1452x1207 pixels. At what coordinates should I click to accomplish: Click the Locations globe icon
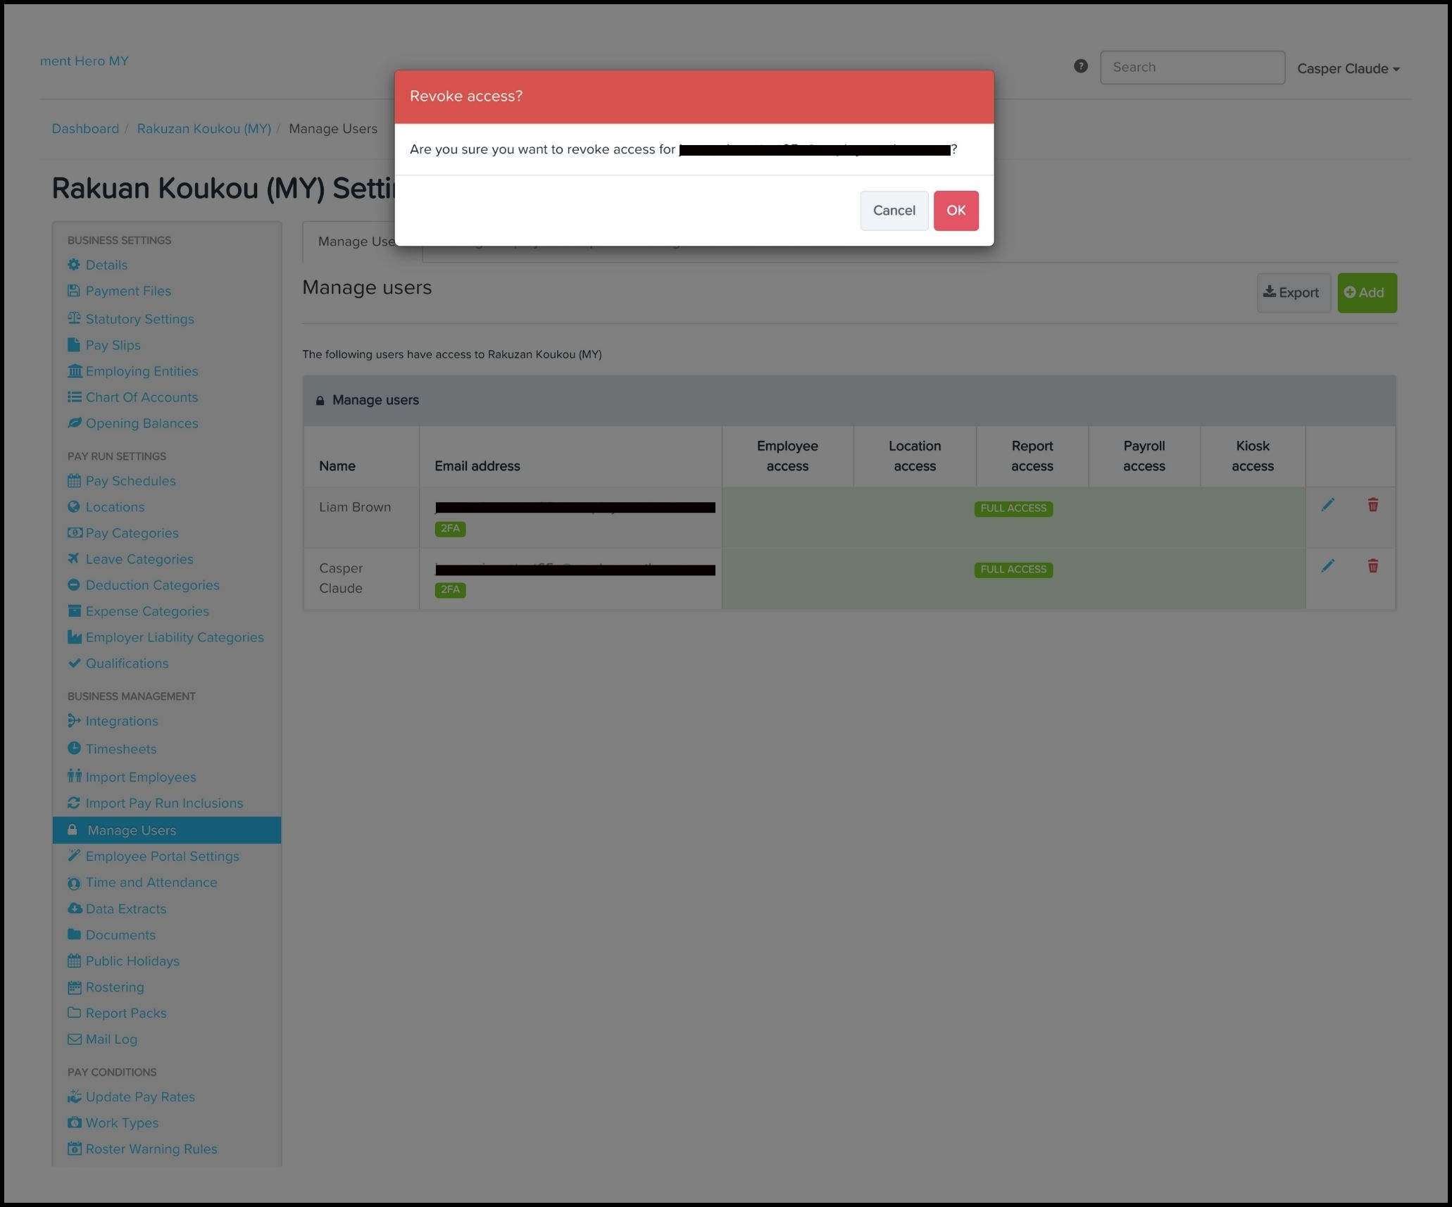(x=74, y=506)
